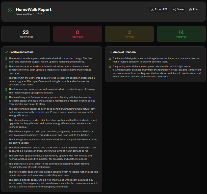Click the download icon on Export PDF button
This screenshot has width=207, height=194.
coord(152,9)
